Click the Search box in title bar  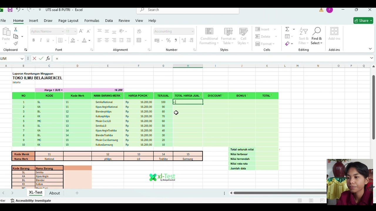[187, 10]
